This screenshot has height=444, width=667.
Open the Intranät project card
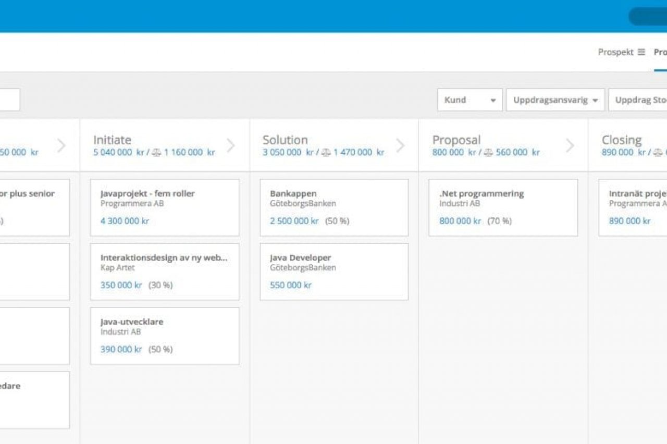[x=633, y=207]
